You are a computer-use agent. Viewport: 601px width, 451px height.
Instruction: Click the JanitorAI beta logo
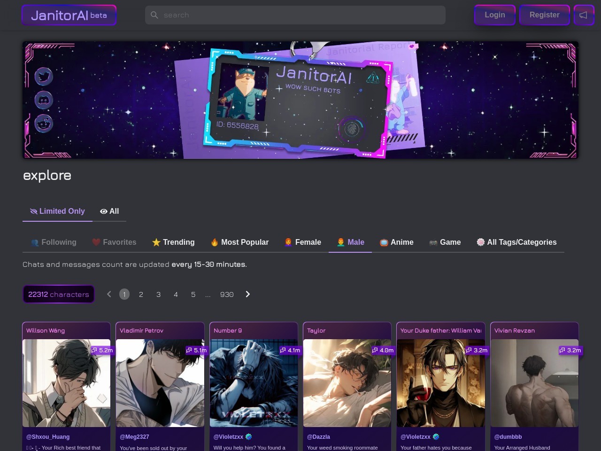point(69,15)
